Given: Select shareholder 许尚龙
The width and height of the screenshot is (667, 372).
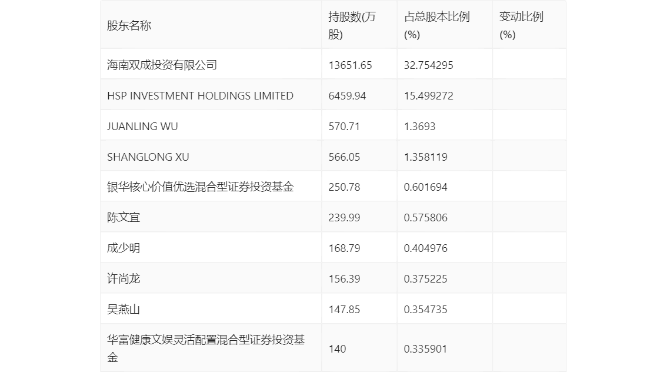Looking at the screenshot, I should (x=124, y=279).
